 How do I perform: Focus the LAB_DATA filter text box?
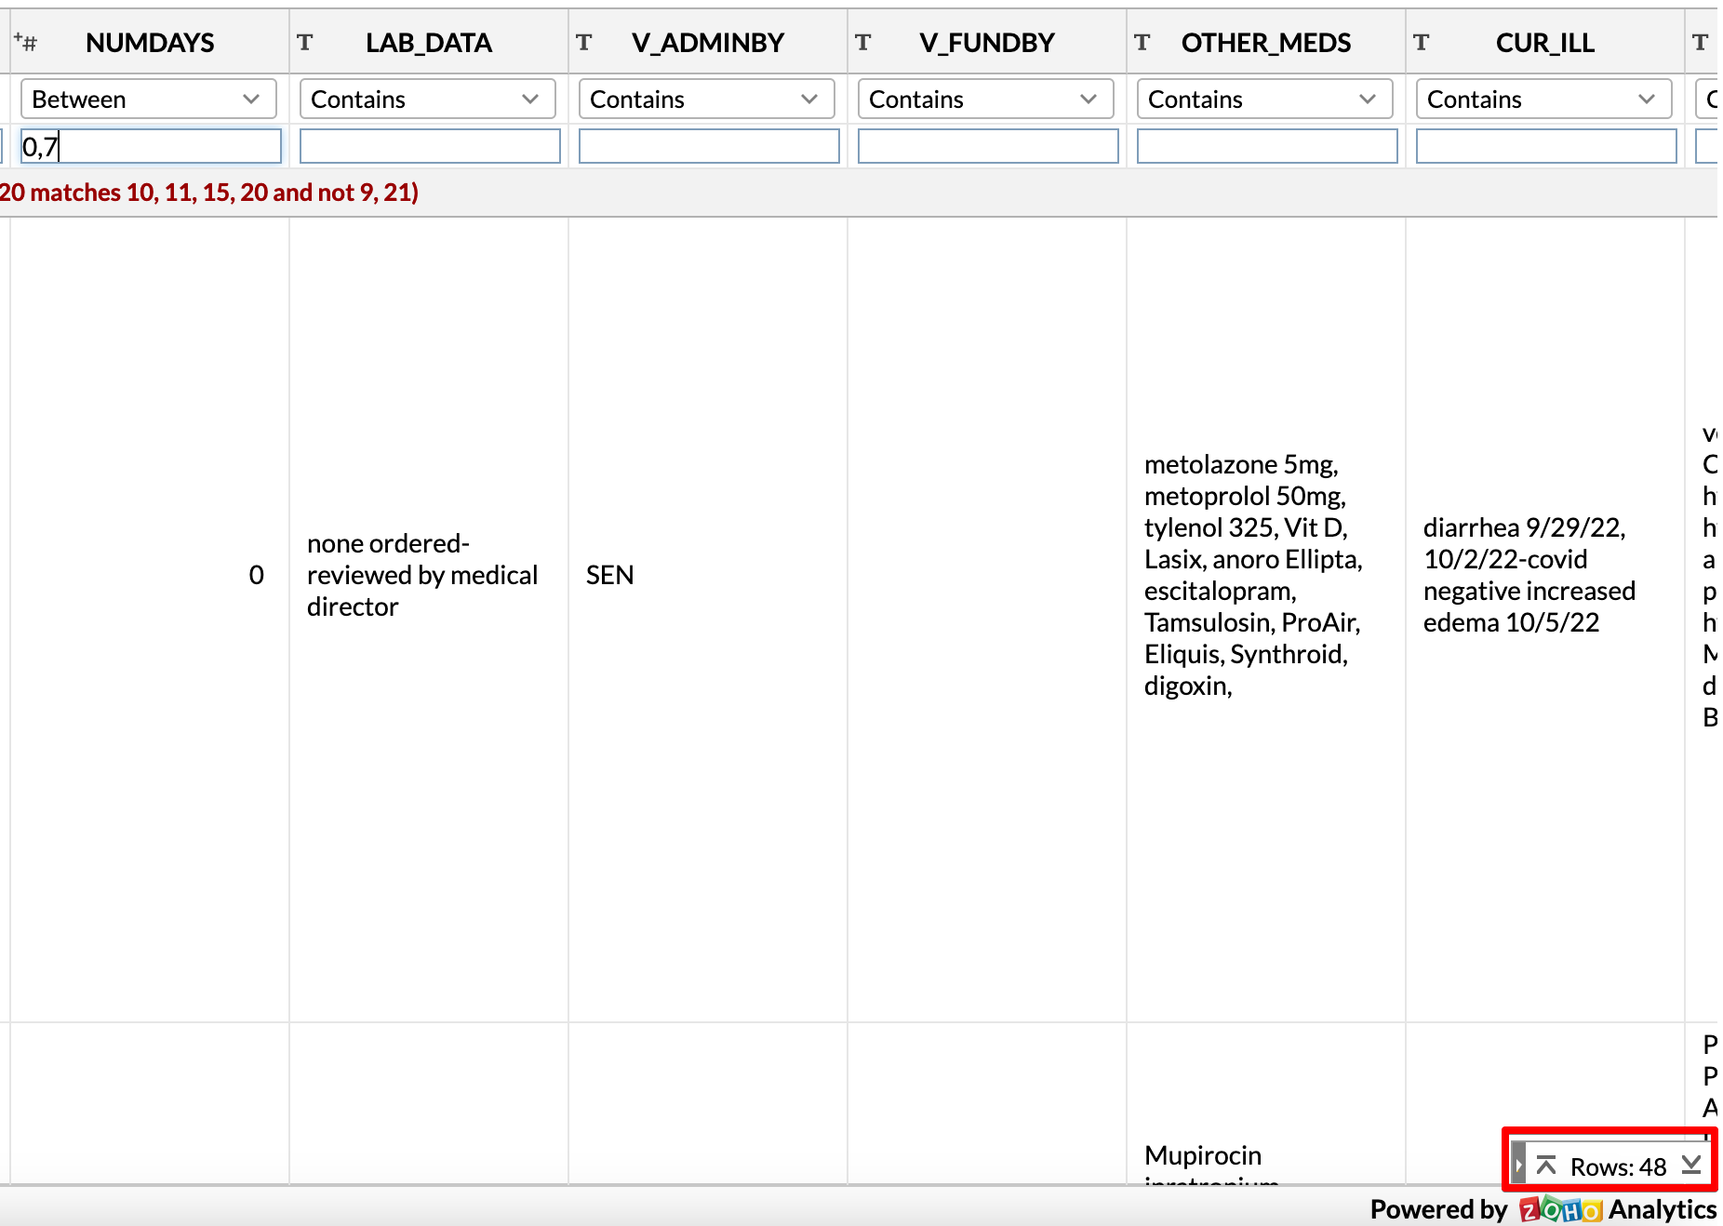pyautogui.click(x=430, y=146)
